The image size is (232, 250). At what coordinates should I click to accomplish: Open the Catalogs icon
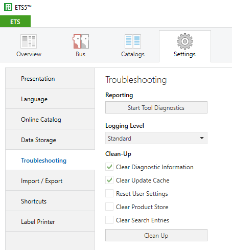pyautogui.click(x=133, y=41)
